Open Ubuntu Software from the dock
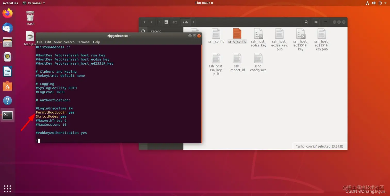Screen dimensions: 390x196 (x=7, y=86)
